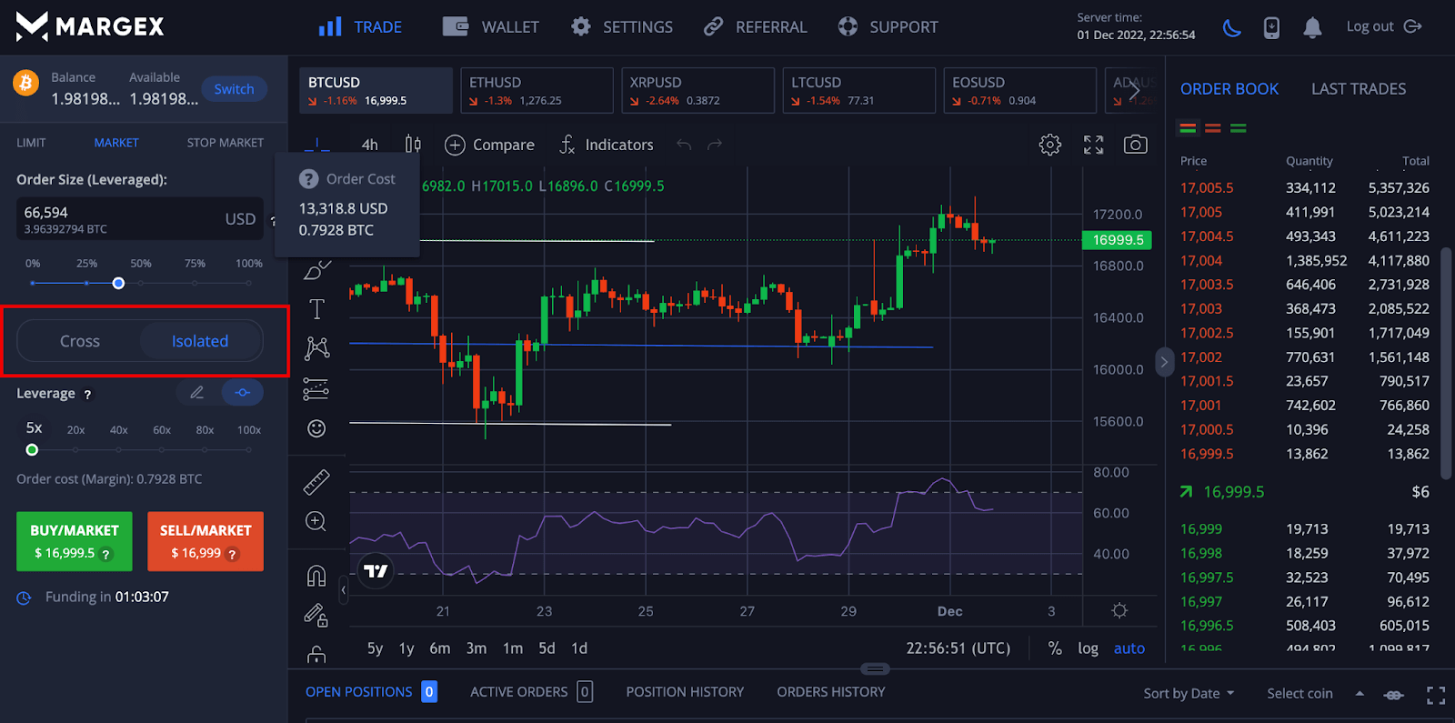1455x723 pixels.
Task: Select Cross margin mode
Action: pyautogui.click(x=80, y=341)
